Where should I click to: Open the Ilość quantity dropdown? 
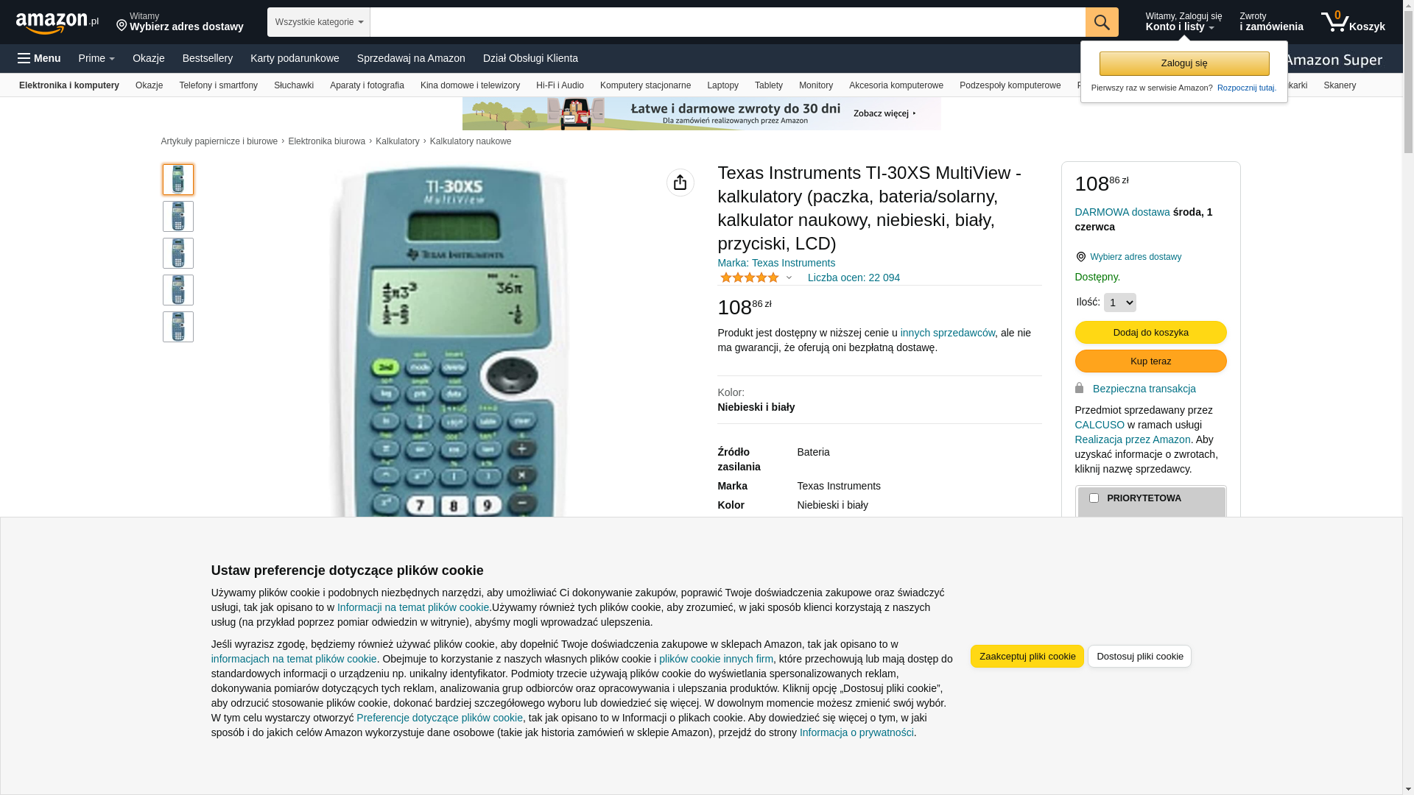1119,303
